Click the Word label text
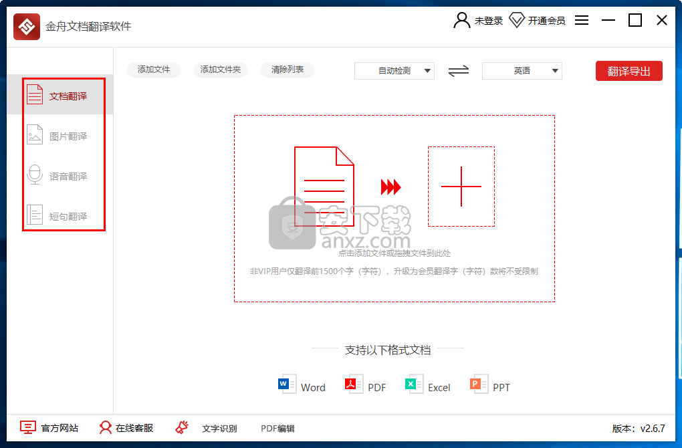This screenshot has height=448, width=682. 313,388
